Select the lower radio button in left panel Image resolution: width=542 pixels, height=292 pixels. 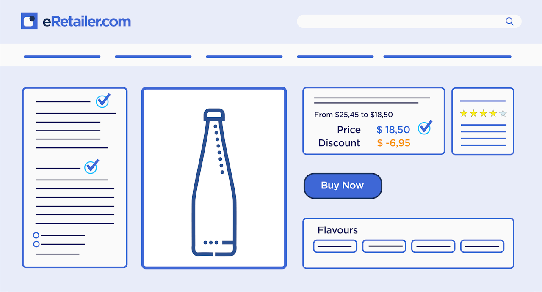[36, 244]
